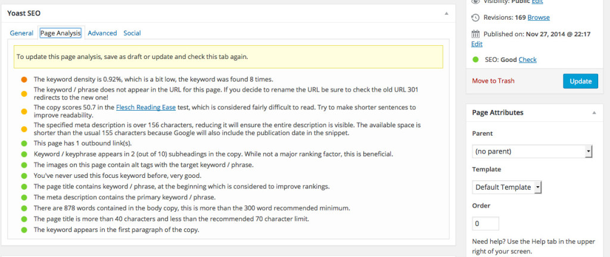Click the Order input field

[x=485, y=224]
